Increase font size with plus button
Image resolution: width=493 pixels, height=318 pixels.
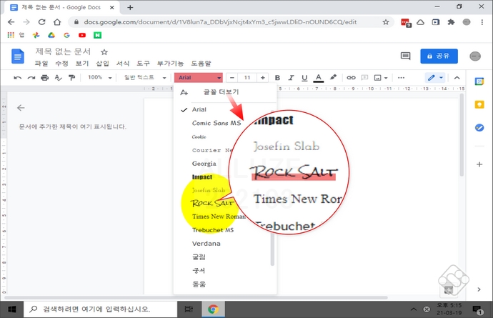point(262,78)
